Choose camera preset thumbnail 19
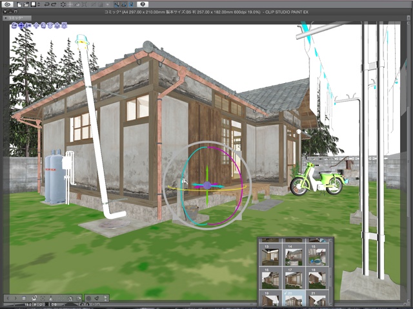Image resolution: width=413 pixels, height=309 pixels. click(x=270, y=298)
